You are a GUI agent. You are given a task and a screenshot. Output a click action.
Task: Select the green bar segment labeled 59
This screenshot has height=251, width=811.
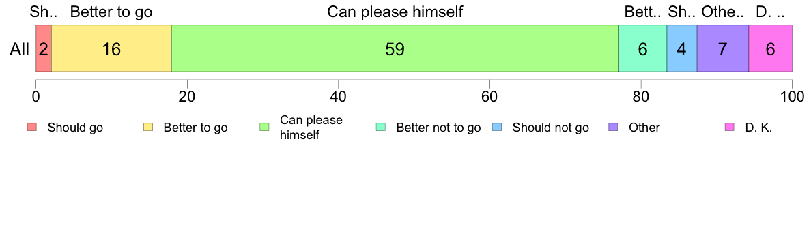(x=395, y=48)
